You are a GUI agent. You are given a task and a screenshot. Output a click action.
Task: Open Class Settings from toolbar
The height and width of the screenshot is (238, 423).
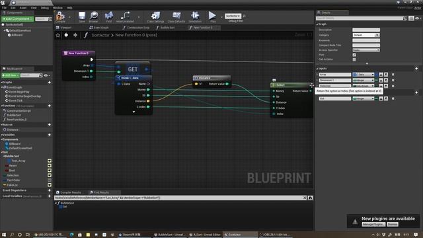[x=155, y=17]
